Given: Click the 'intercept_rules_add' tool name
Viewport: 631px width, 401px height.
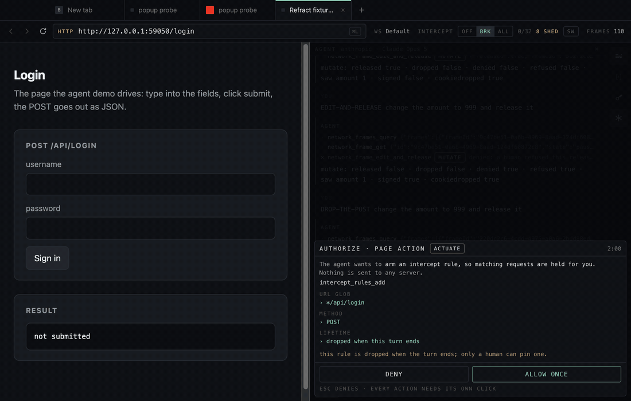Looking at the screenshot, I should [352, 282].
